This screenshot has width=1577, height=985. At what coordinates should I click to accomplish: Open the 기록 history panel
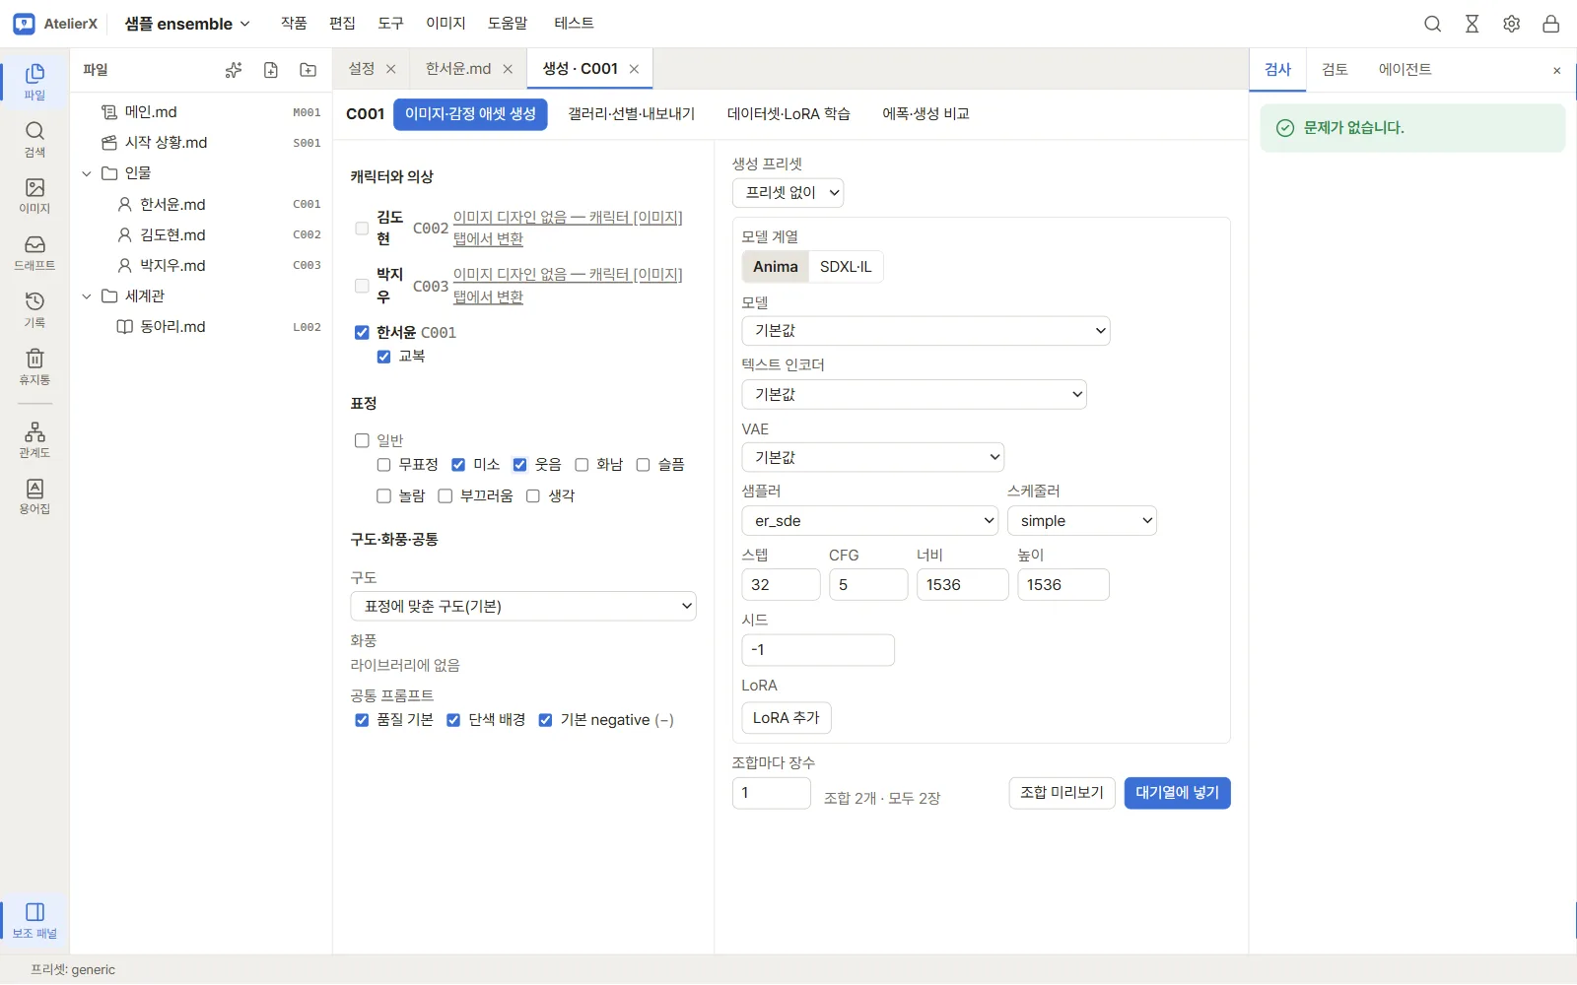point(34,310)
